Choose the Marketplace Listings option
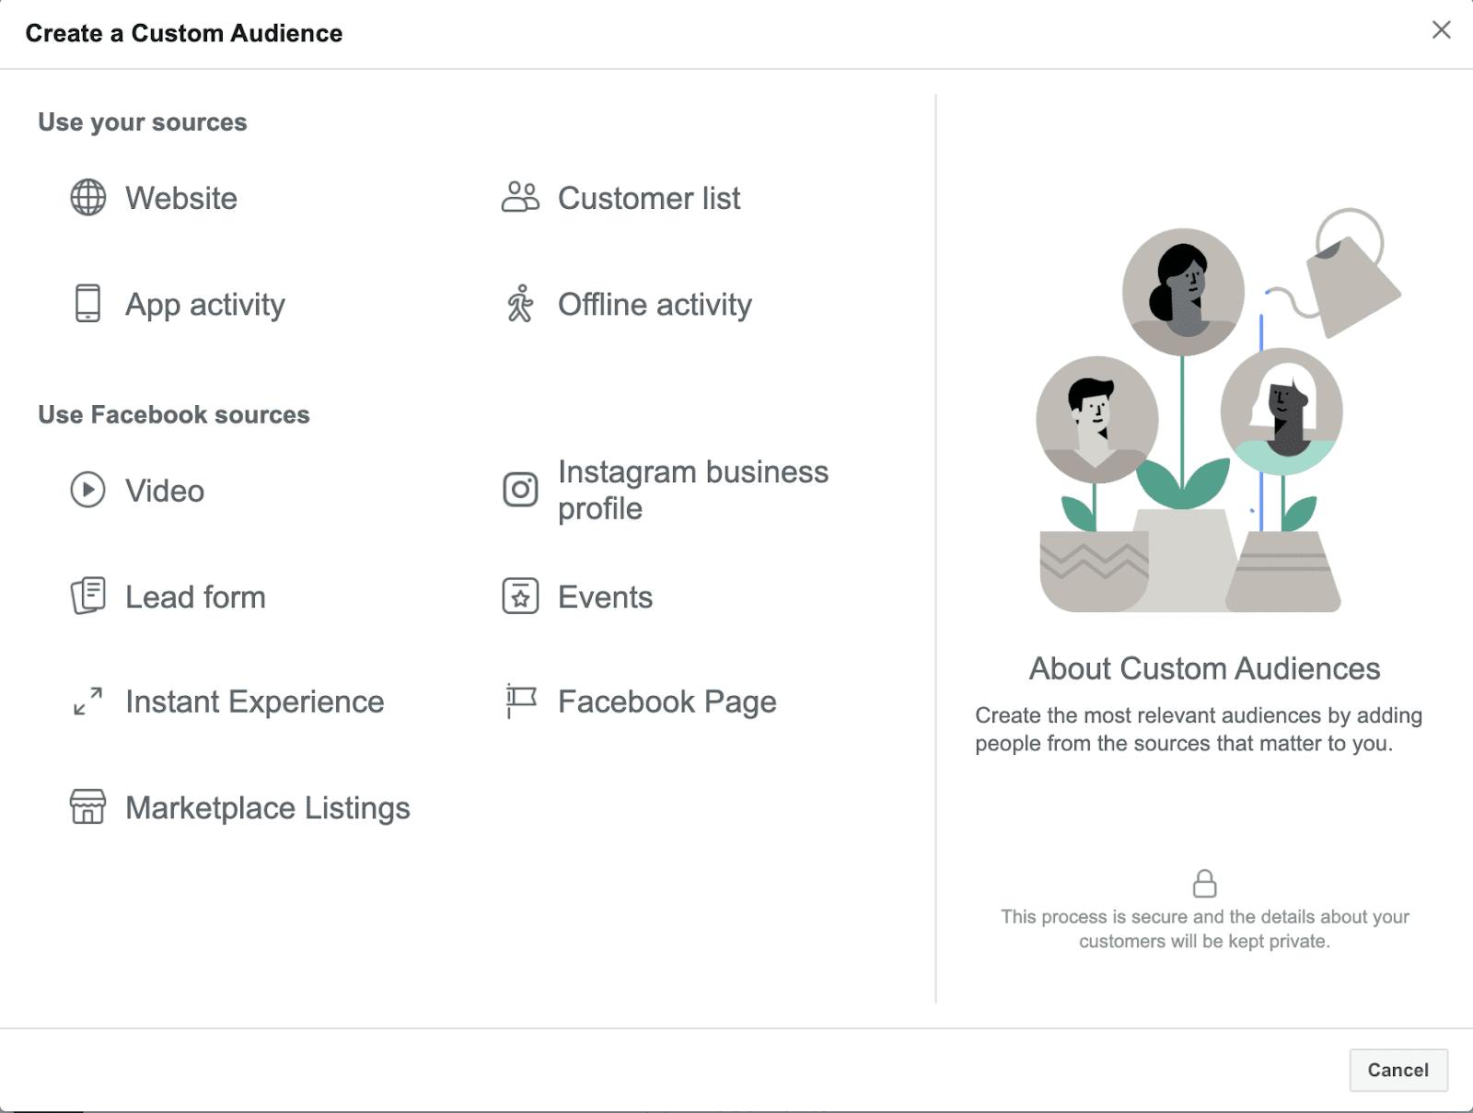The width and height of the screenshot is (1473, 1113). [267, 808]
